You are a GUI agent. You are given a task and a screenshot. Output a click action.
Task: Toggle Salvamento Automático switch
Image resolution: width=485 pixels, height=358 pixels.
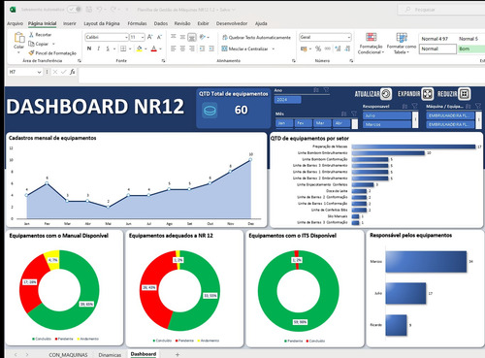click(75, 10)
